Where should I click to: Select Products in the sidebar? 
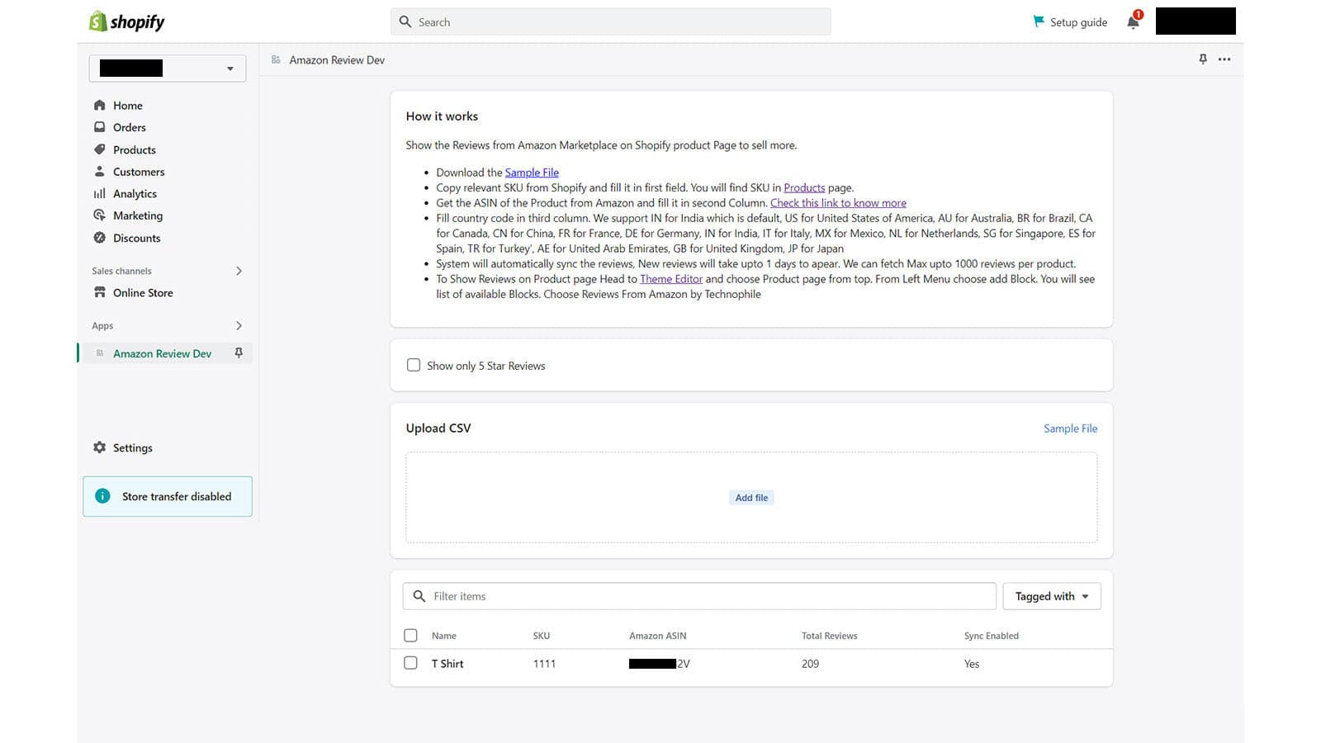pyautogui.click(x=134, y=149)
